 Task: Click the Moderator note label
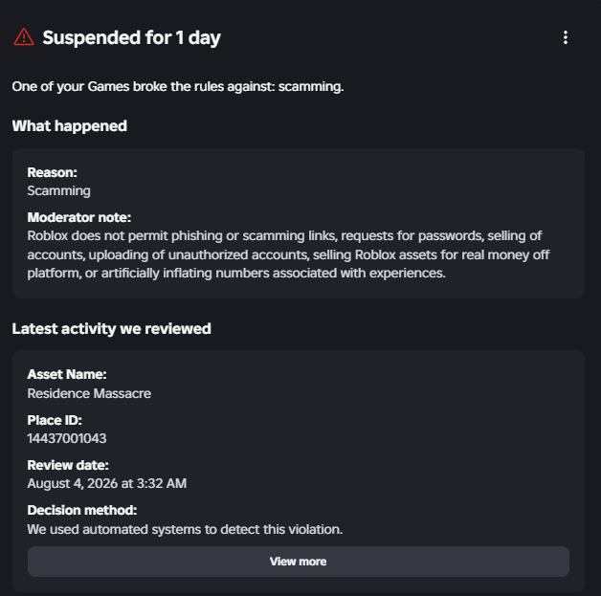(79, 217)
